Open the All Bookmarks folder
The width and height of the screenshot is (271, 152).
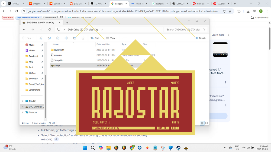pos(260,18)
